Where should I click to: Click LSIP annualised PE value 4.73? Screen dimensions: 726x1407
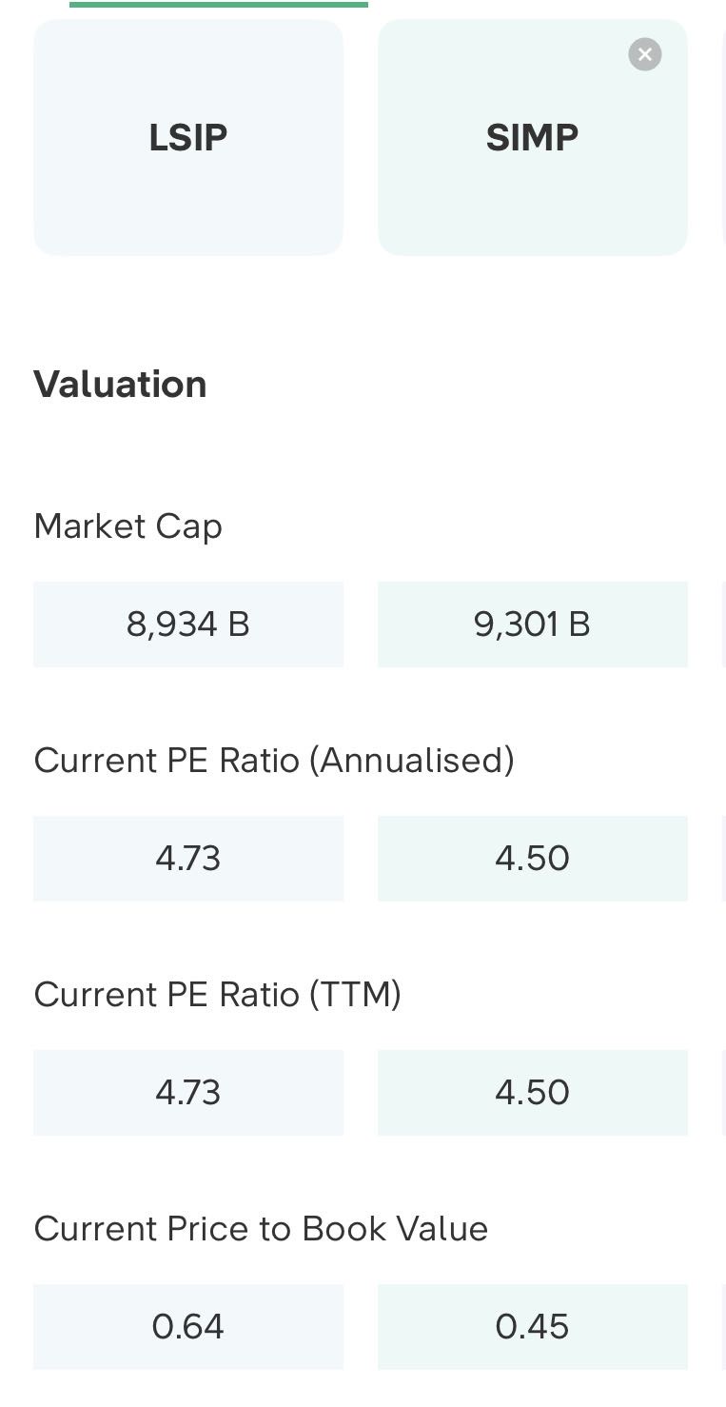(x=188, y=859)
